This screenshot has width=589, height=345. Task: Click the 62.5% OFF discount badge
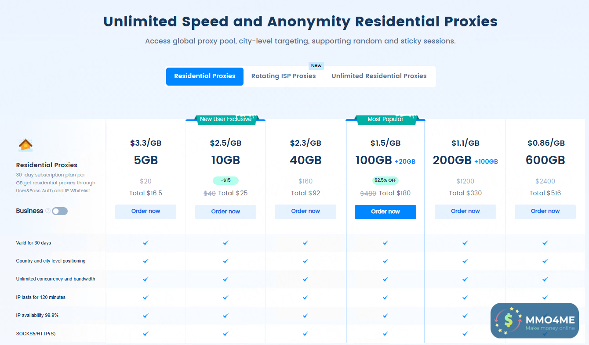pyautogui.click(x=385, y=180)
